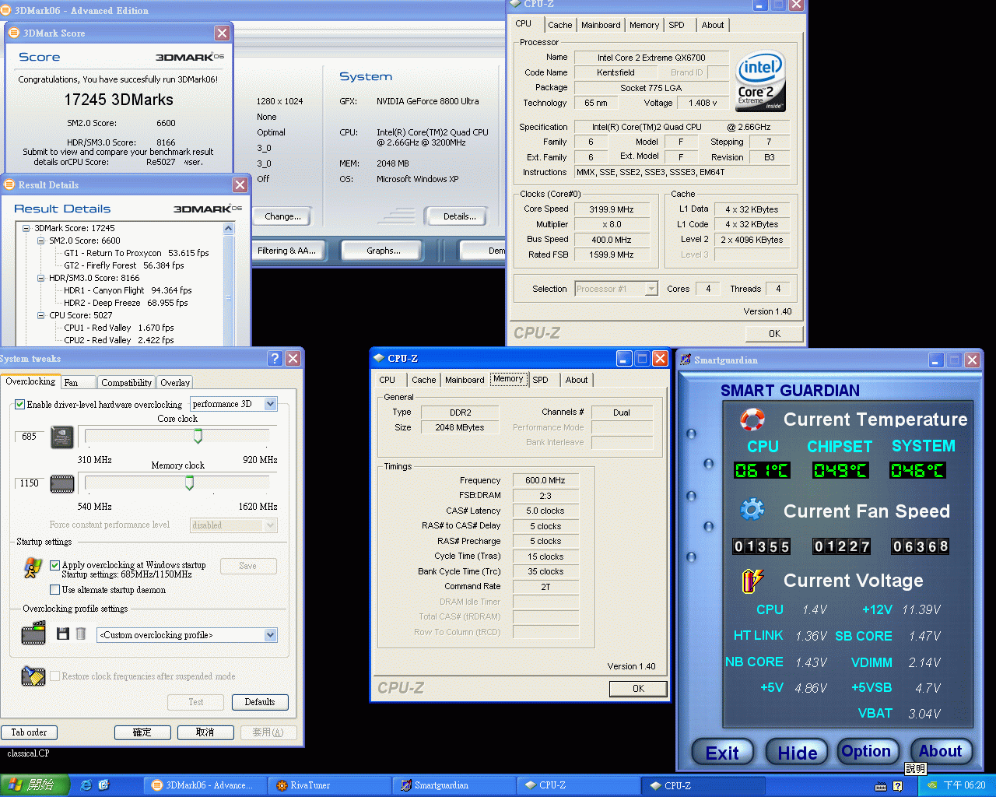This screenshot has width=996, height=797.
Task: Click the core clock value field 685
Action: (30, 437)
